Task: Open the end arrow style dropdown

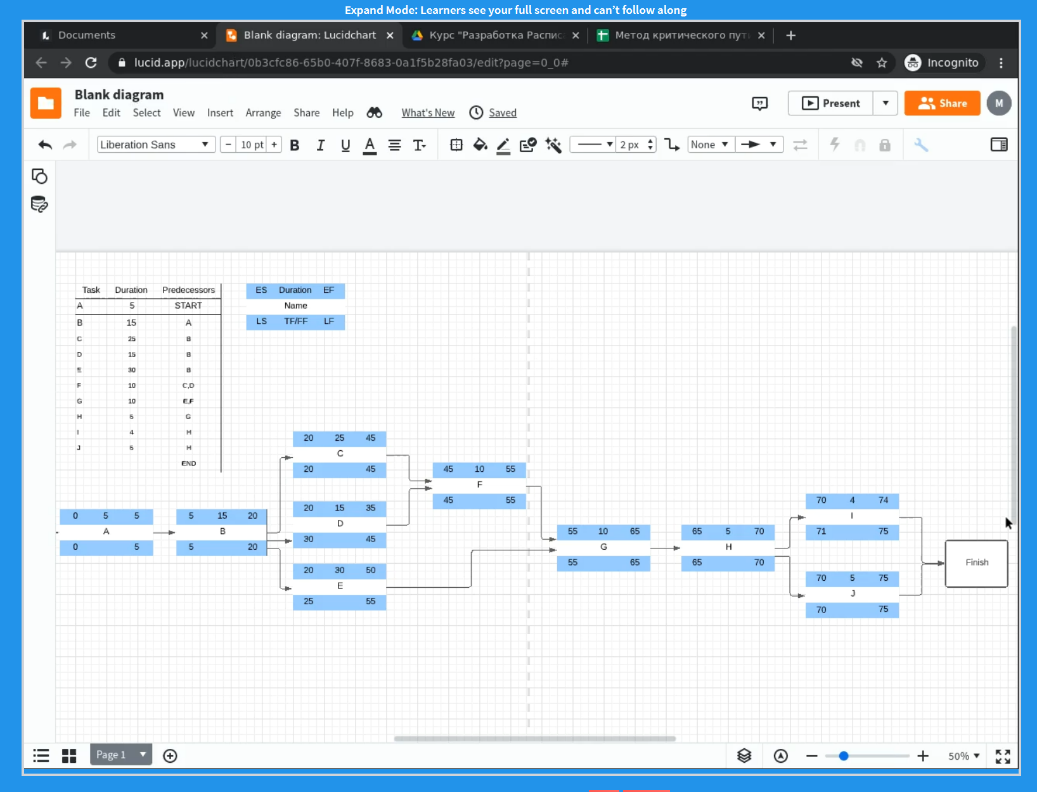Action: point(759,145)
